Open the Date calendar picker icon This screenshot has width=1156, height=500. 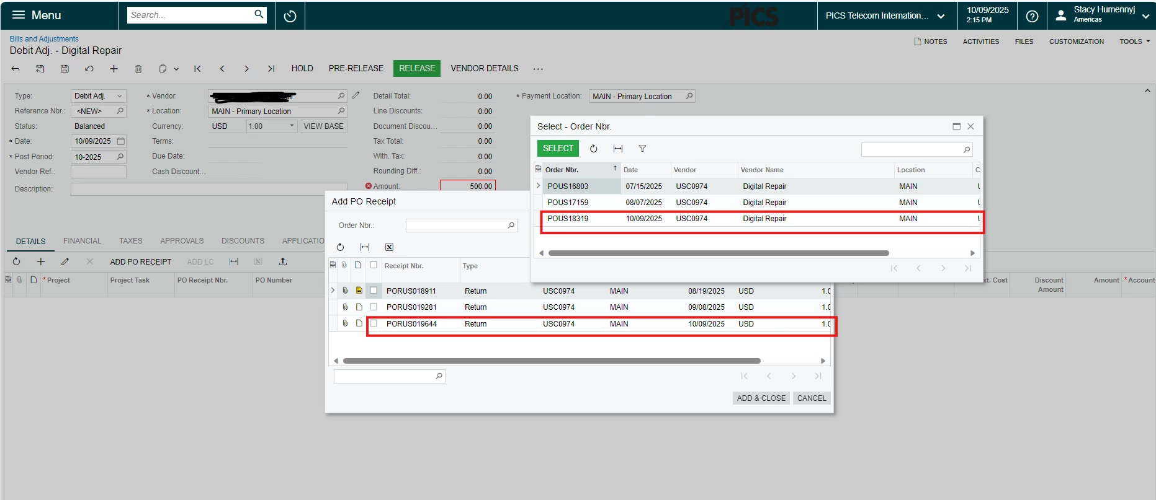coord(121,141)
